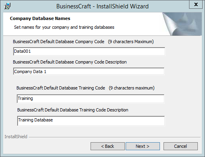
Task: Click the 'BusinessCraft - InstallShield Wizard' window title
Action: click(x=102, y=6)
